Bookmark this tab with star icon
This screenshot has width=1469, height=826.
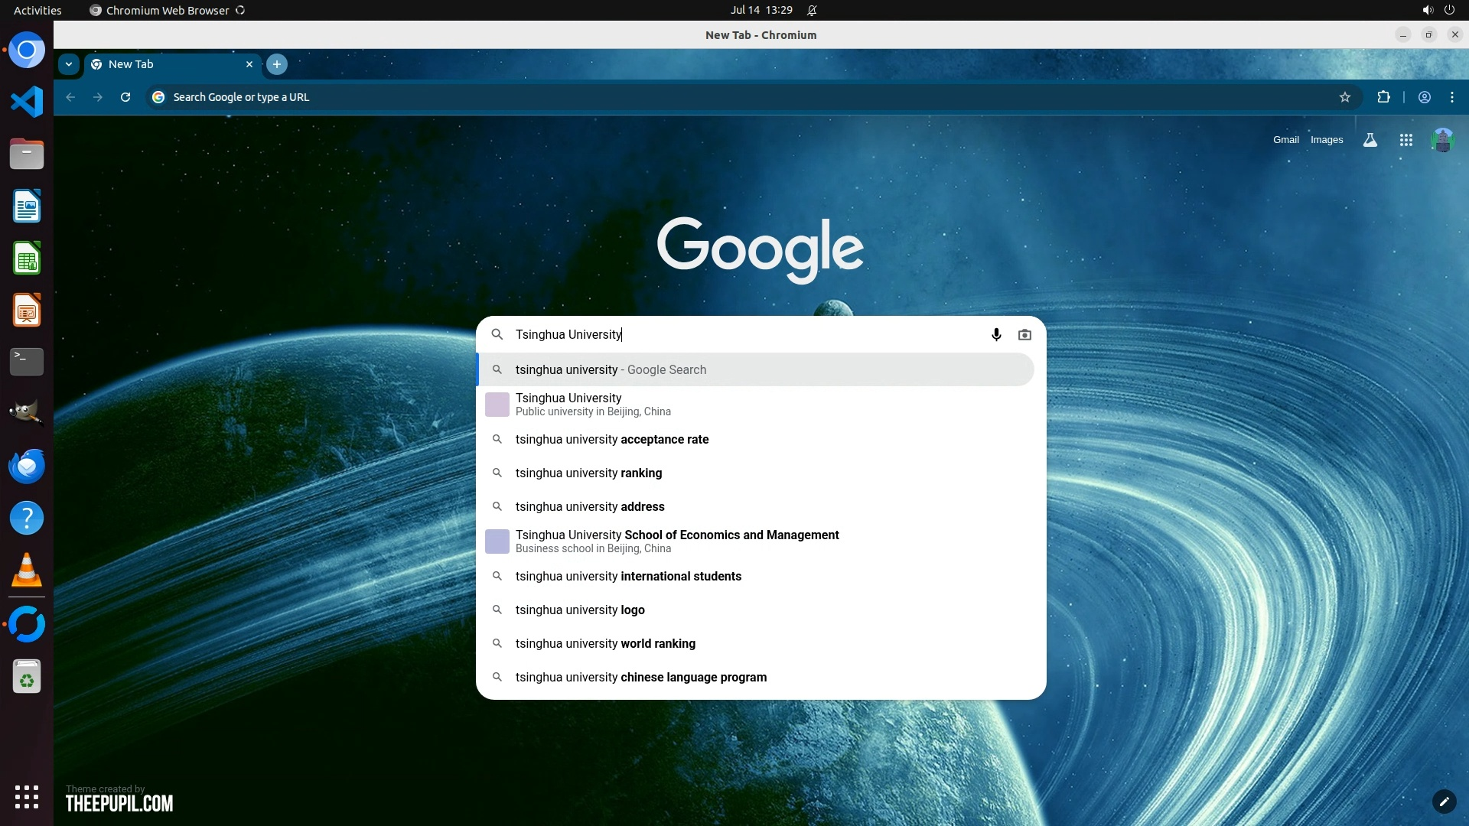pyautogui.click(x=1345, y=97)
